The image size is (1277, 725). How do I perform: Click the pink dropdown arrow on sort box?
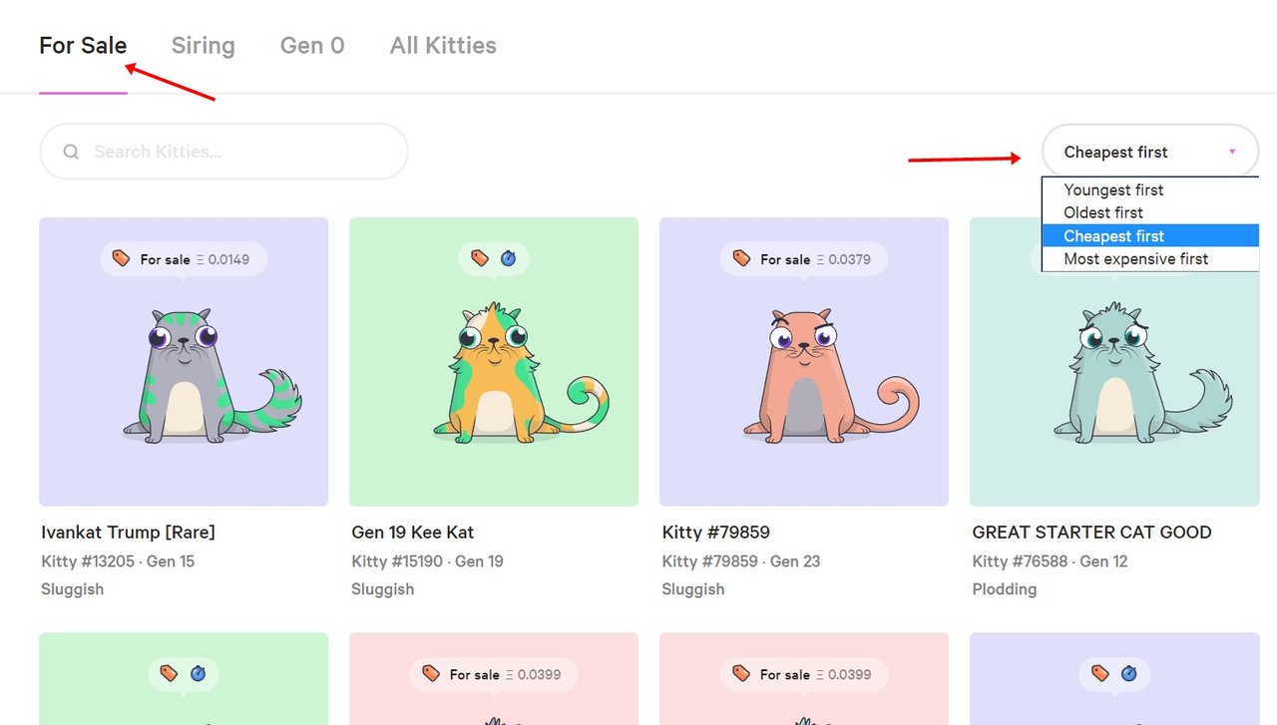[1232, 152]
